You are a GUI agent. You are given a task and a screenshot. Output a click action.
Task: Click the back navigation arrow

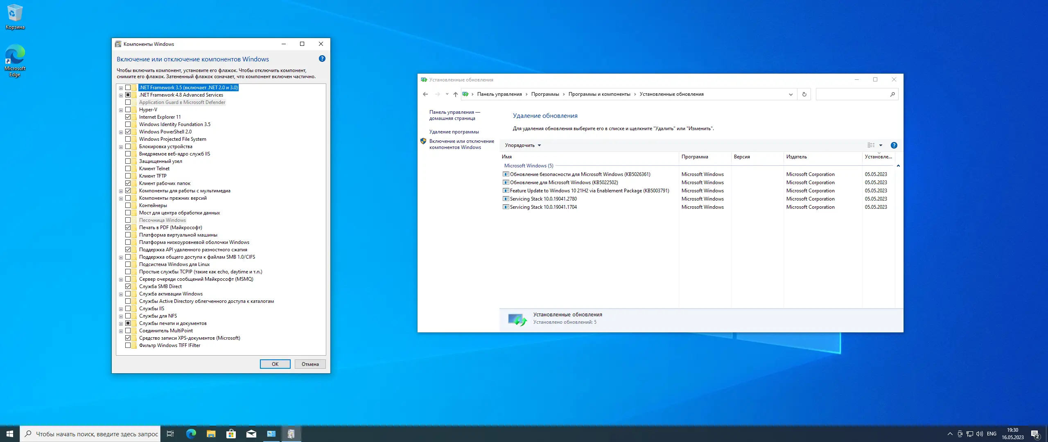coord(425,95)
